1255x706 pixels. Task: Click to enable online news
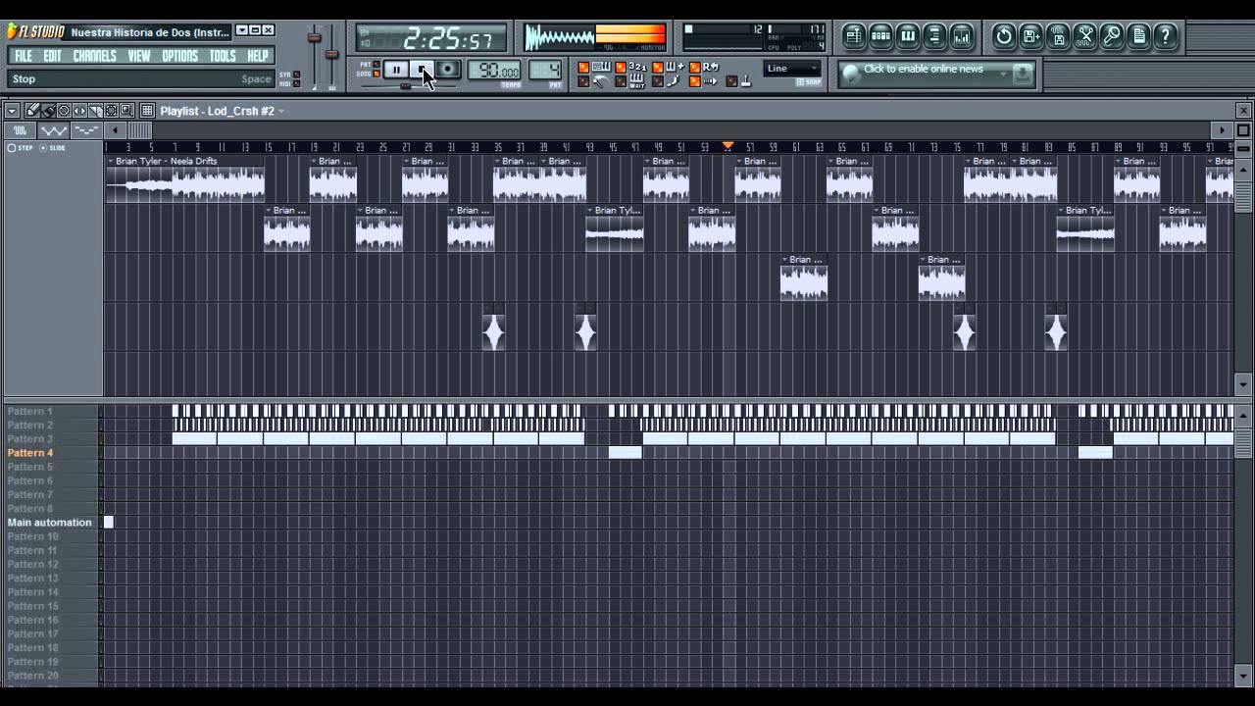[923, 70]
